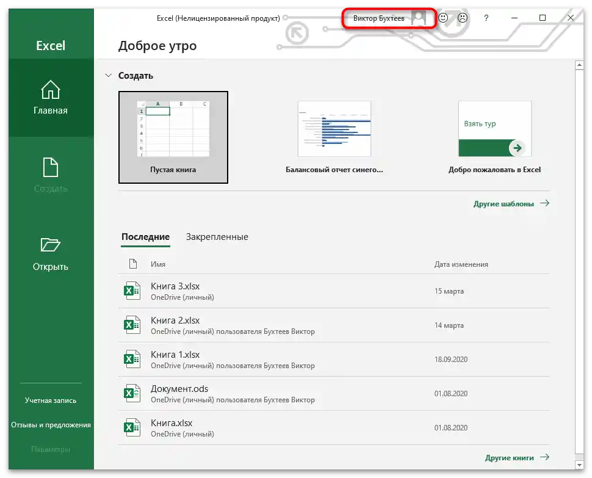Click the Другие книги link
This screenshot has width=592, height=478.
click(510, 458)
